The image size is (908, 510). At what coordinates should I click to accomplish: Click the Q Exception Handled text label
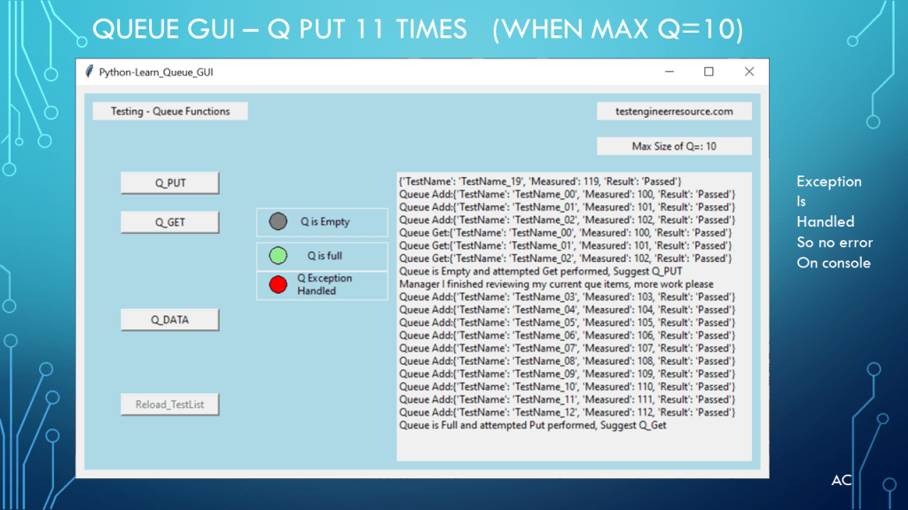[324, 284]
